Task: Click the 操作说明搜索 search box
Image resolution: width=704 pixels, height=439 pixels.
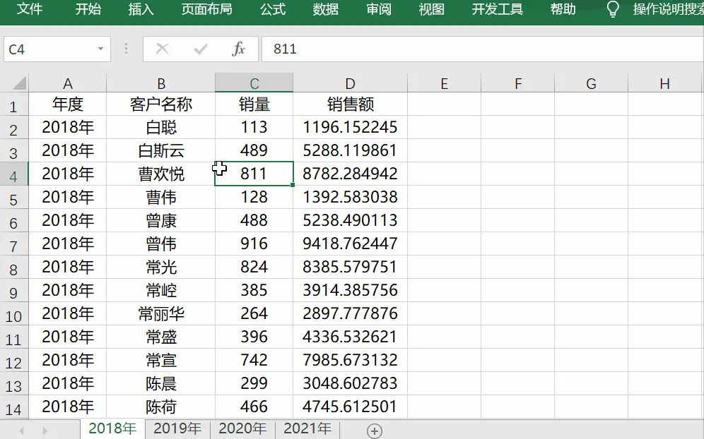Action: [668, 9]
